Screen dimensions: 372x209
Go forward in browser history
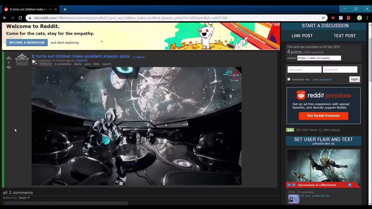point(12,18)
